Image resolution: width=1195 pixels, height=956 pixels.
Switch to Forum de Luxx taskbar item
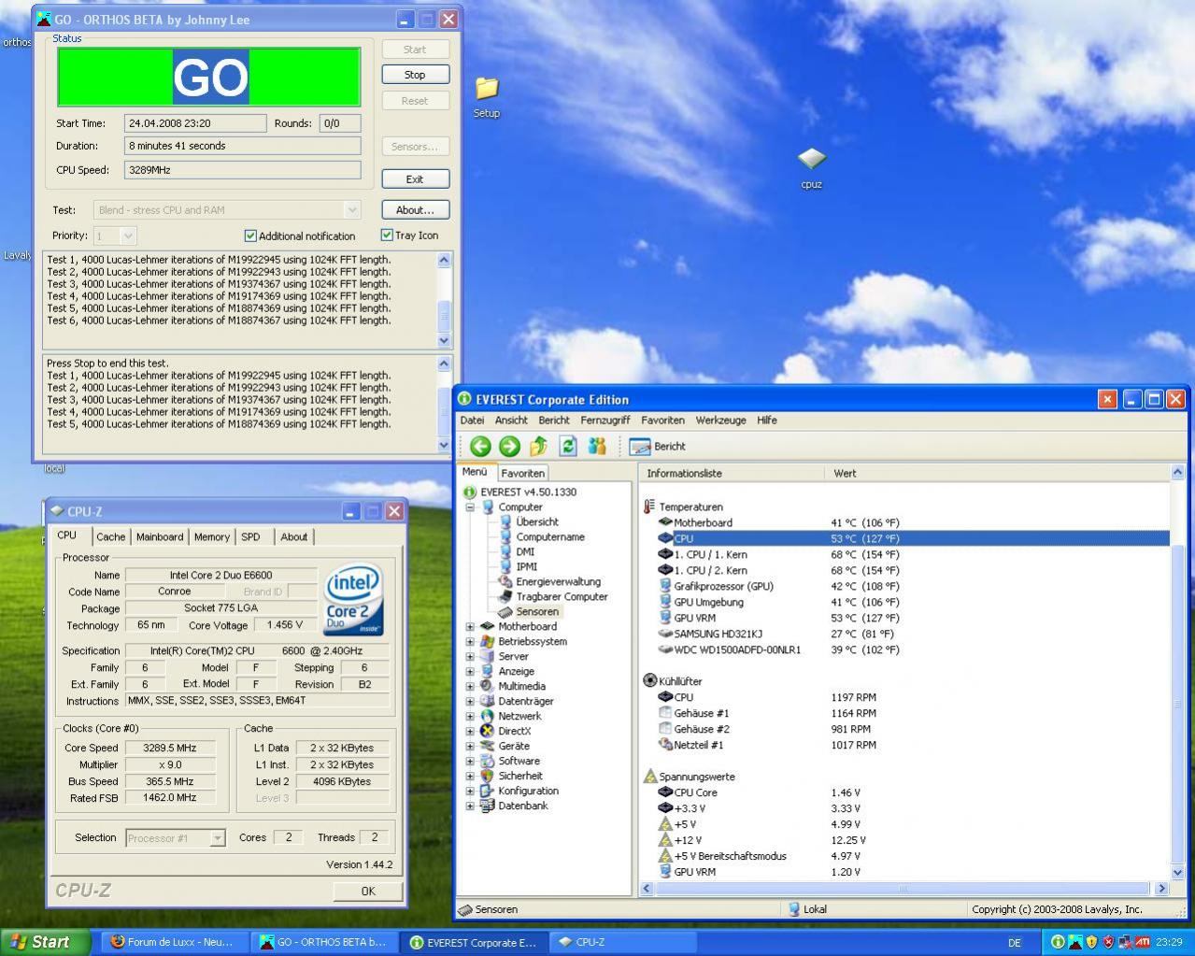(x=173, y=942)
